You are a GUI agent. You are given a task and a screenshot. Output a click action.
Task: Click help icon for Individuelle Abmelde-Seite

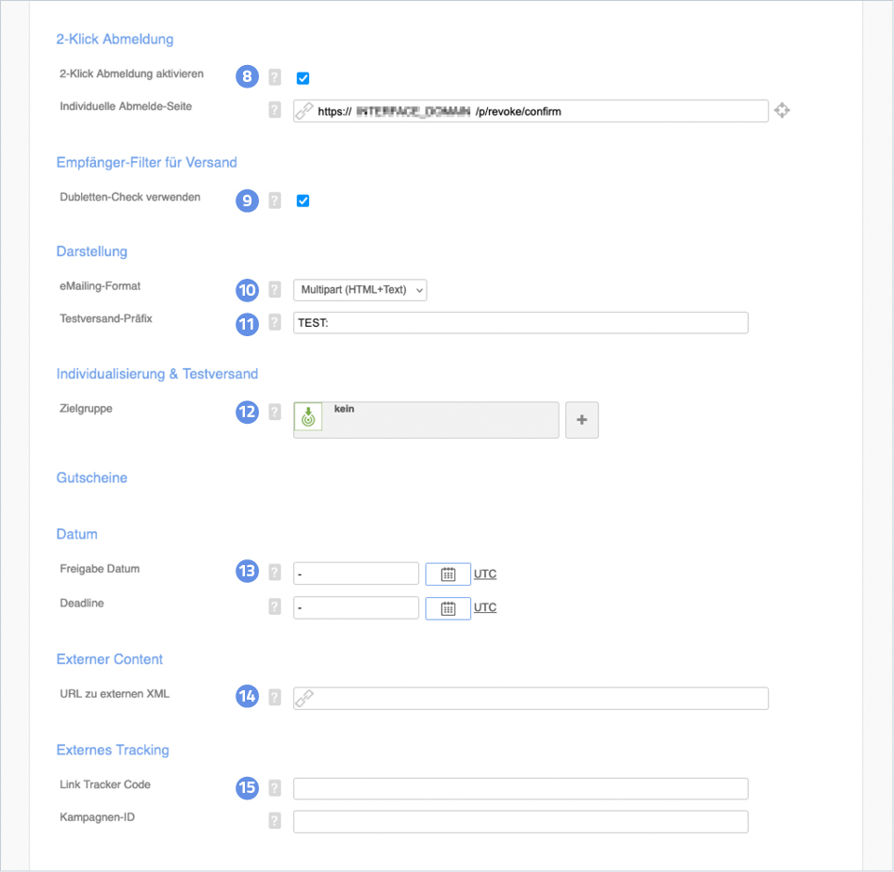point(274,110)
